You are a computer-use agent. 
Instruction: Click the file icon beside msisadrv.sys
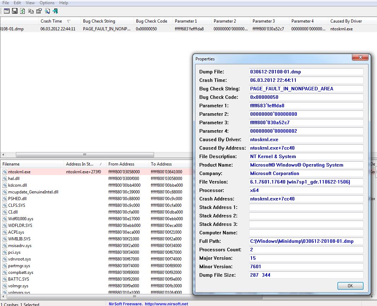tap(5, 246)
